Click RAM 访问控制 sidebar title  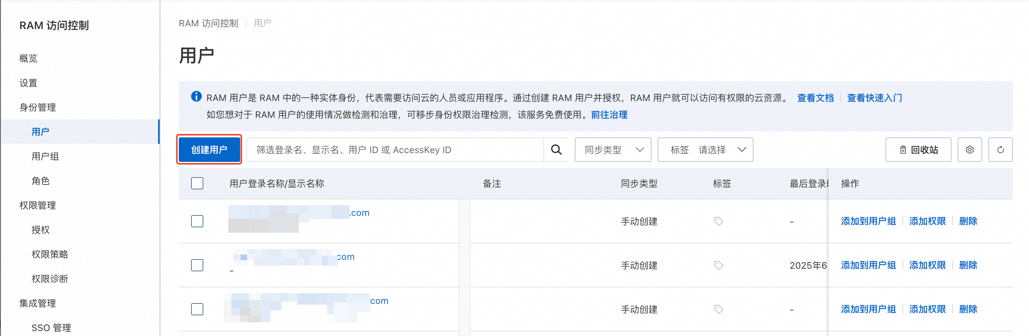pyautogui.click(x=54, y=25)
